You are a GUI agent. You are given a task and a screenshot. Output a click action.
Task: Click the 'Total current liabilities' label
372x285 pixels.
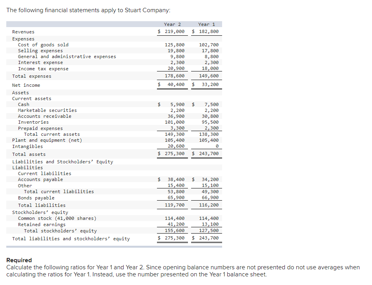(x=59, y=192)
